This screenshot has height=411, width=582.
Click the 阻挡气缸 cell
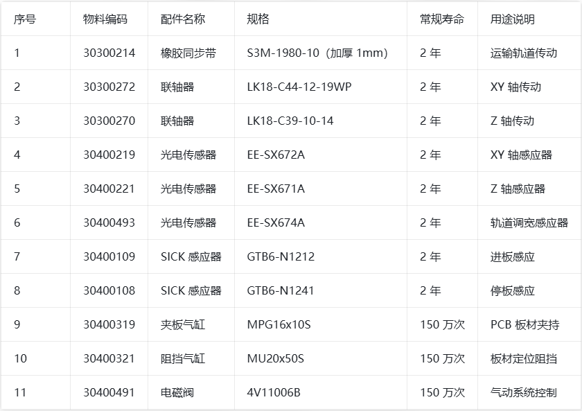(x=183, y=358)
